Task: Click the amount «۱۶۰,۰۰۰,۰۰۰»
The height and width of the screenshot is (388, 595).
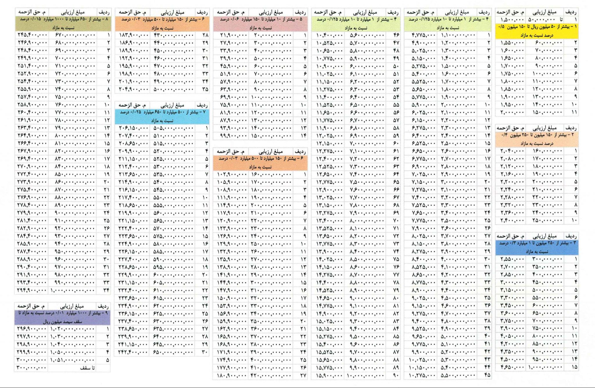Action: 547,151
